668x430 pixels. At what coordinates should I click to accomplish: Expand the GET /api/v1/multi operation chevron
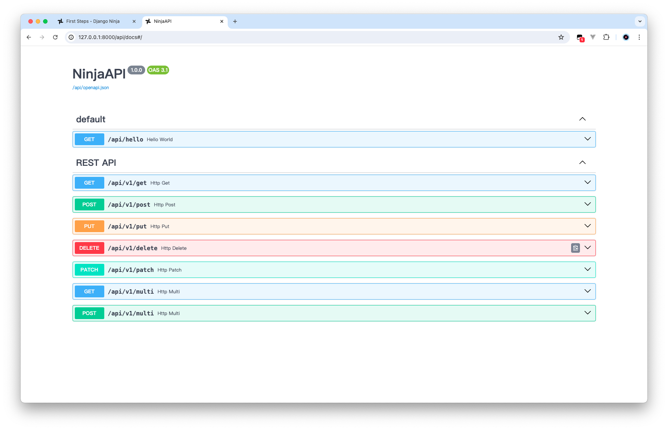[x=588, y=291]
